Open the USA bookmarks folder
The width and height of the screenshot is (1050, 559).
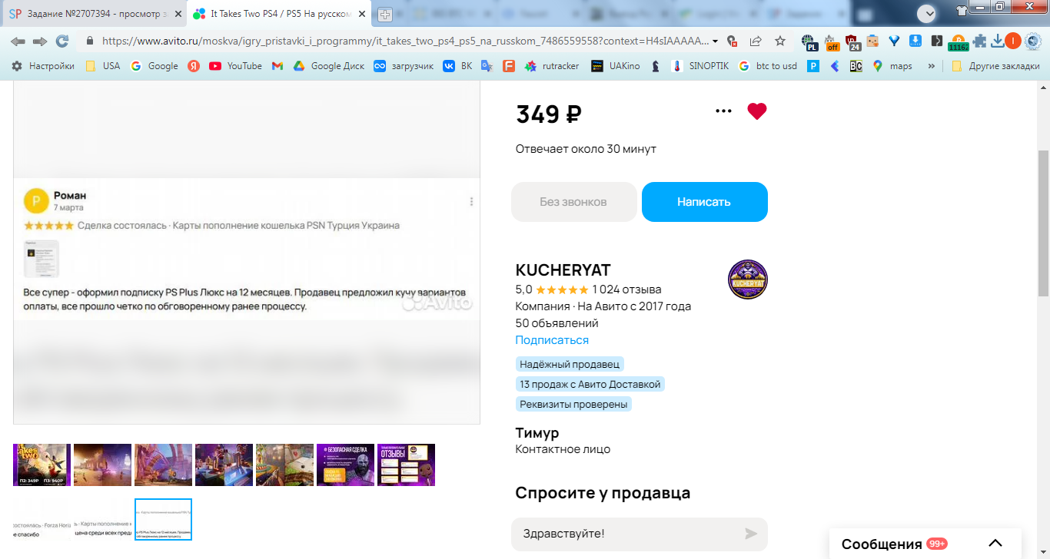point(102,66)
